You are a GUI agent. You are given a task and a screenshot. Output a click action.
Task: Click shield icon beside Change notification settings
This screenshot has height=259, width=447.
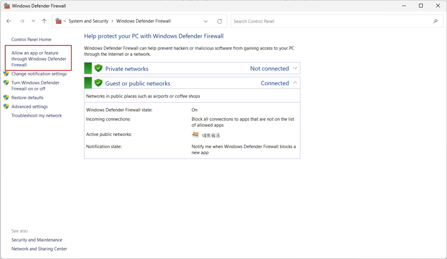[6, 74]
